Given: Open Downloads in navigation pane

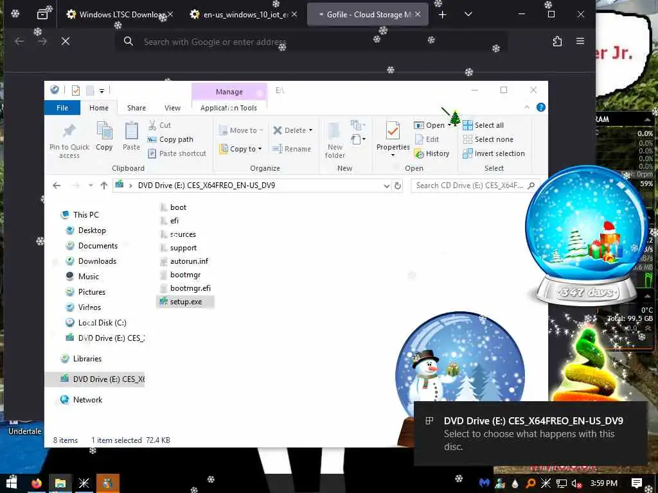Looking at the screenshot, I should pos(91,261).
